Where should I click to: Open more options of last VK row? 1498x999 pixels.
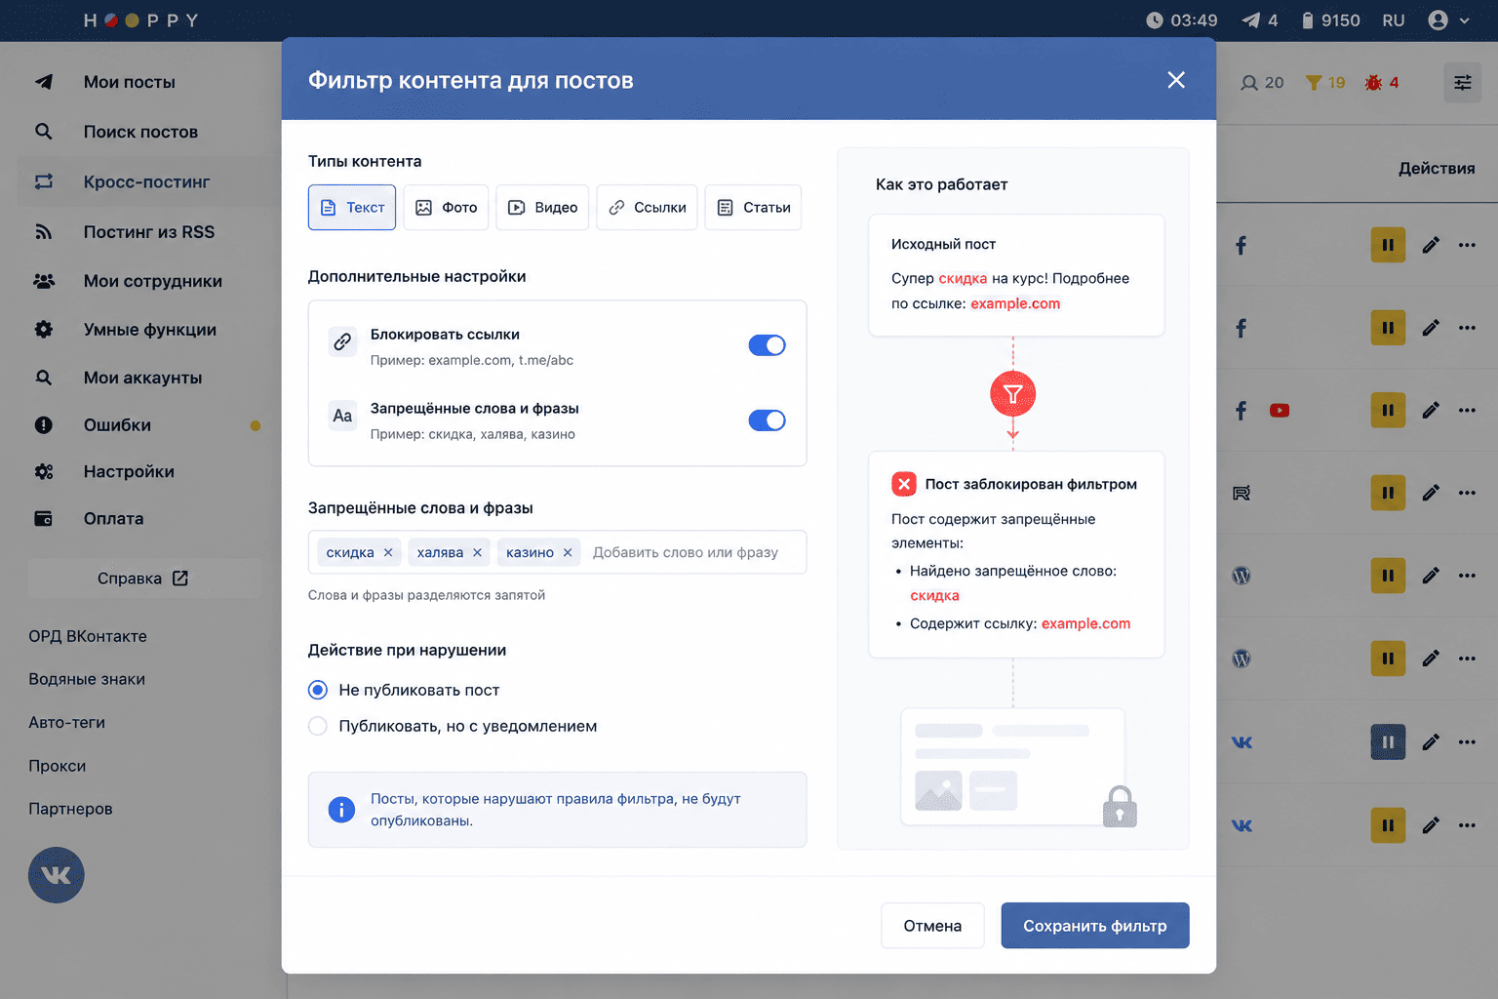tap(1468, 825)
